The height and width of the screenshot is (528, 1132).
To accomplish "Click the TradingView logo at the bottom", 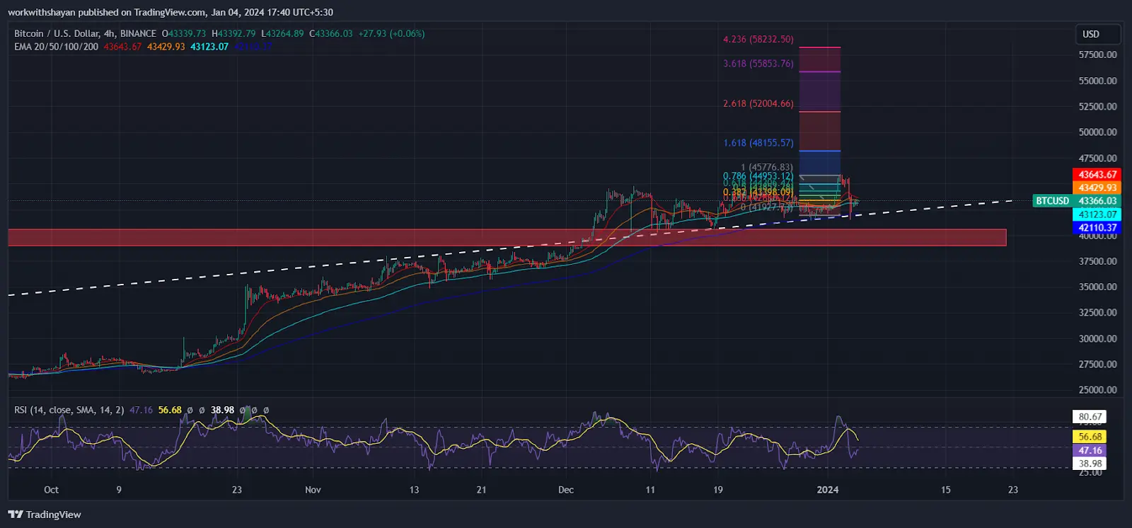I will coord(45,515).
